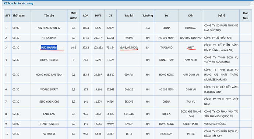Select ship name XIN HENG SHUN 17
The width and height of the screenshot is (254, 139).
click(49, 28)
